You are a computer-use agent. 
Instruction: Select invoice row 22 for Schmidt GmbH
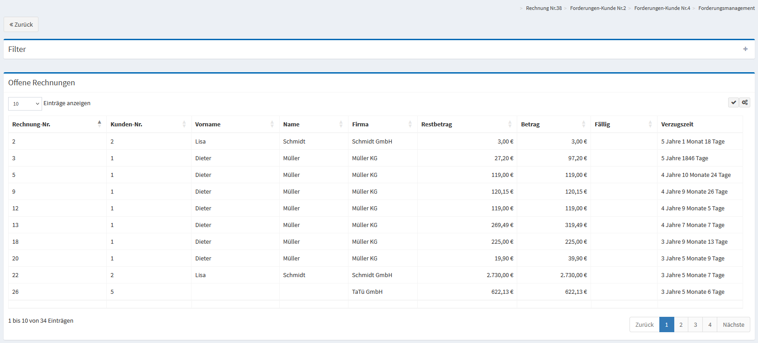(372, 275)
